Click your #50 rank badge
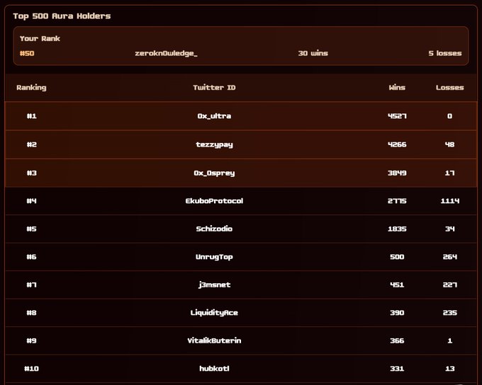Viewport: 482px width, 385px height. 27,53
